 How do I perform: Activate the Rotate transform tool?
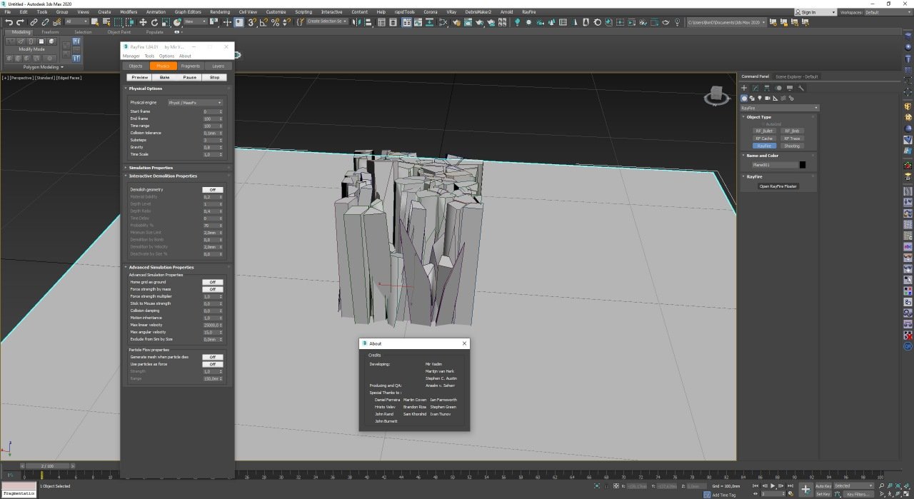[154, 22]
